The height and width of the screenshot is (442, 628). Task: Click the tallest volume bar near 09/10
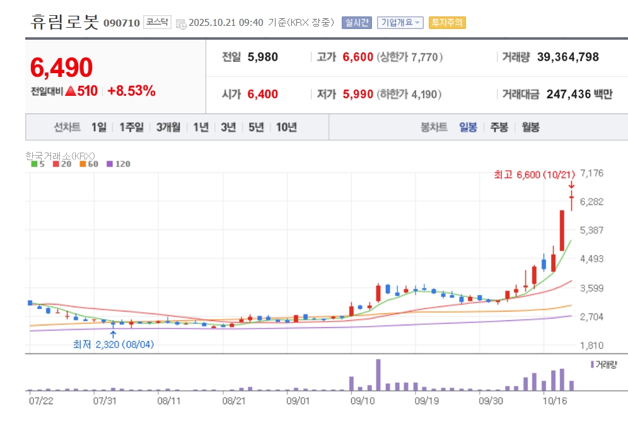pos(378,375)
